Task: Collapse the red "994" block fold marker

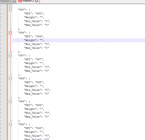Action: click(x=10, y=33)
